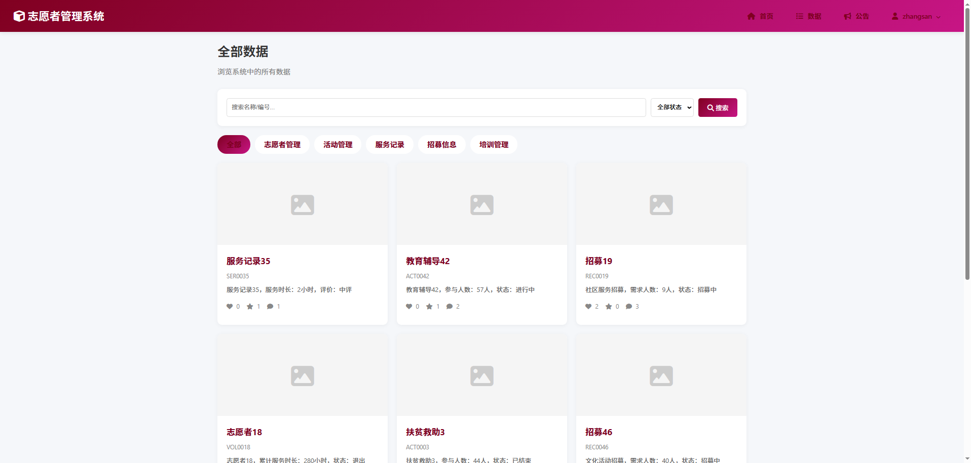Star the 服务记录35 card

click(250, 306)
